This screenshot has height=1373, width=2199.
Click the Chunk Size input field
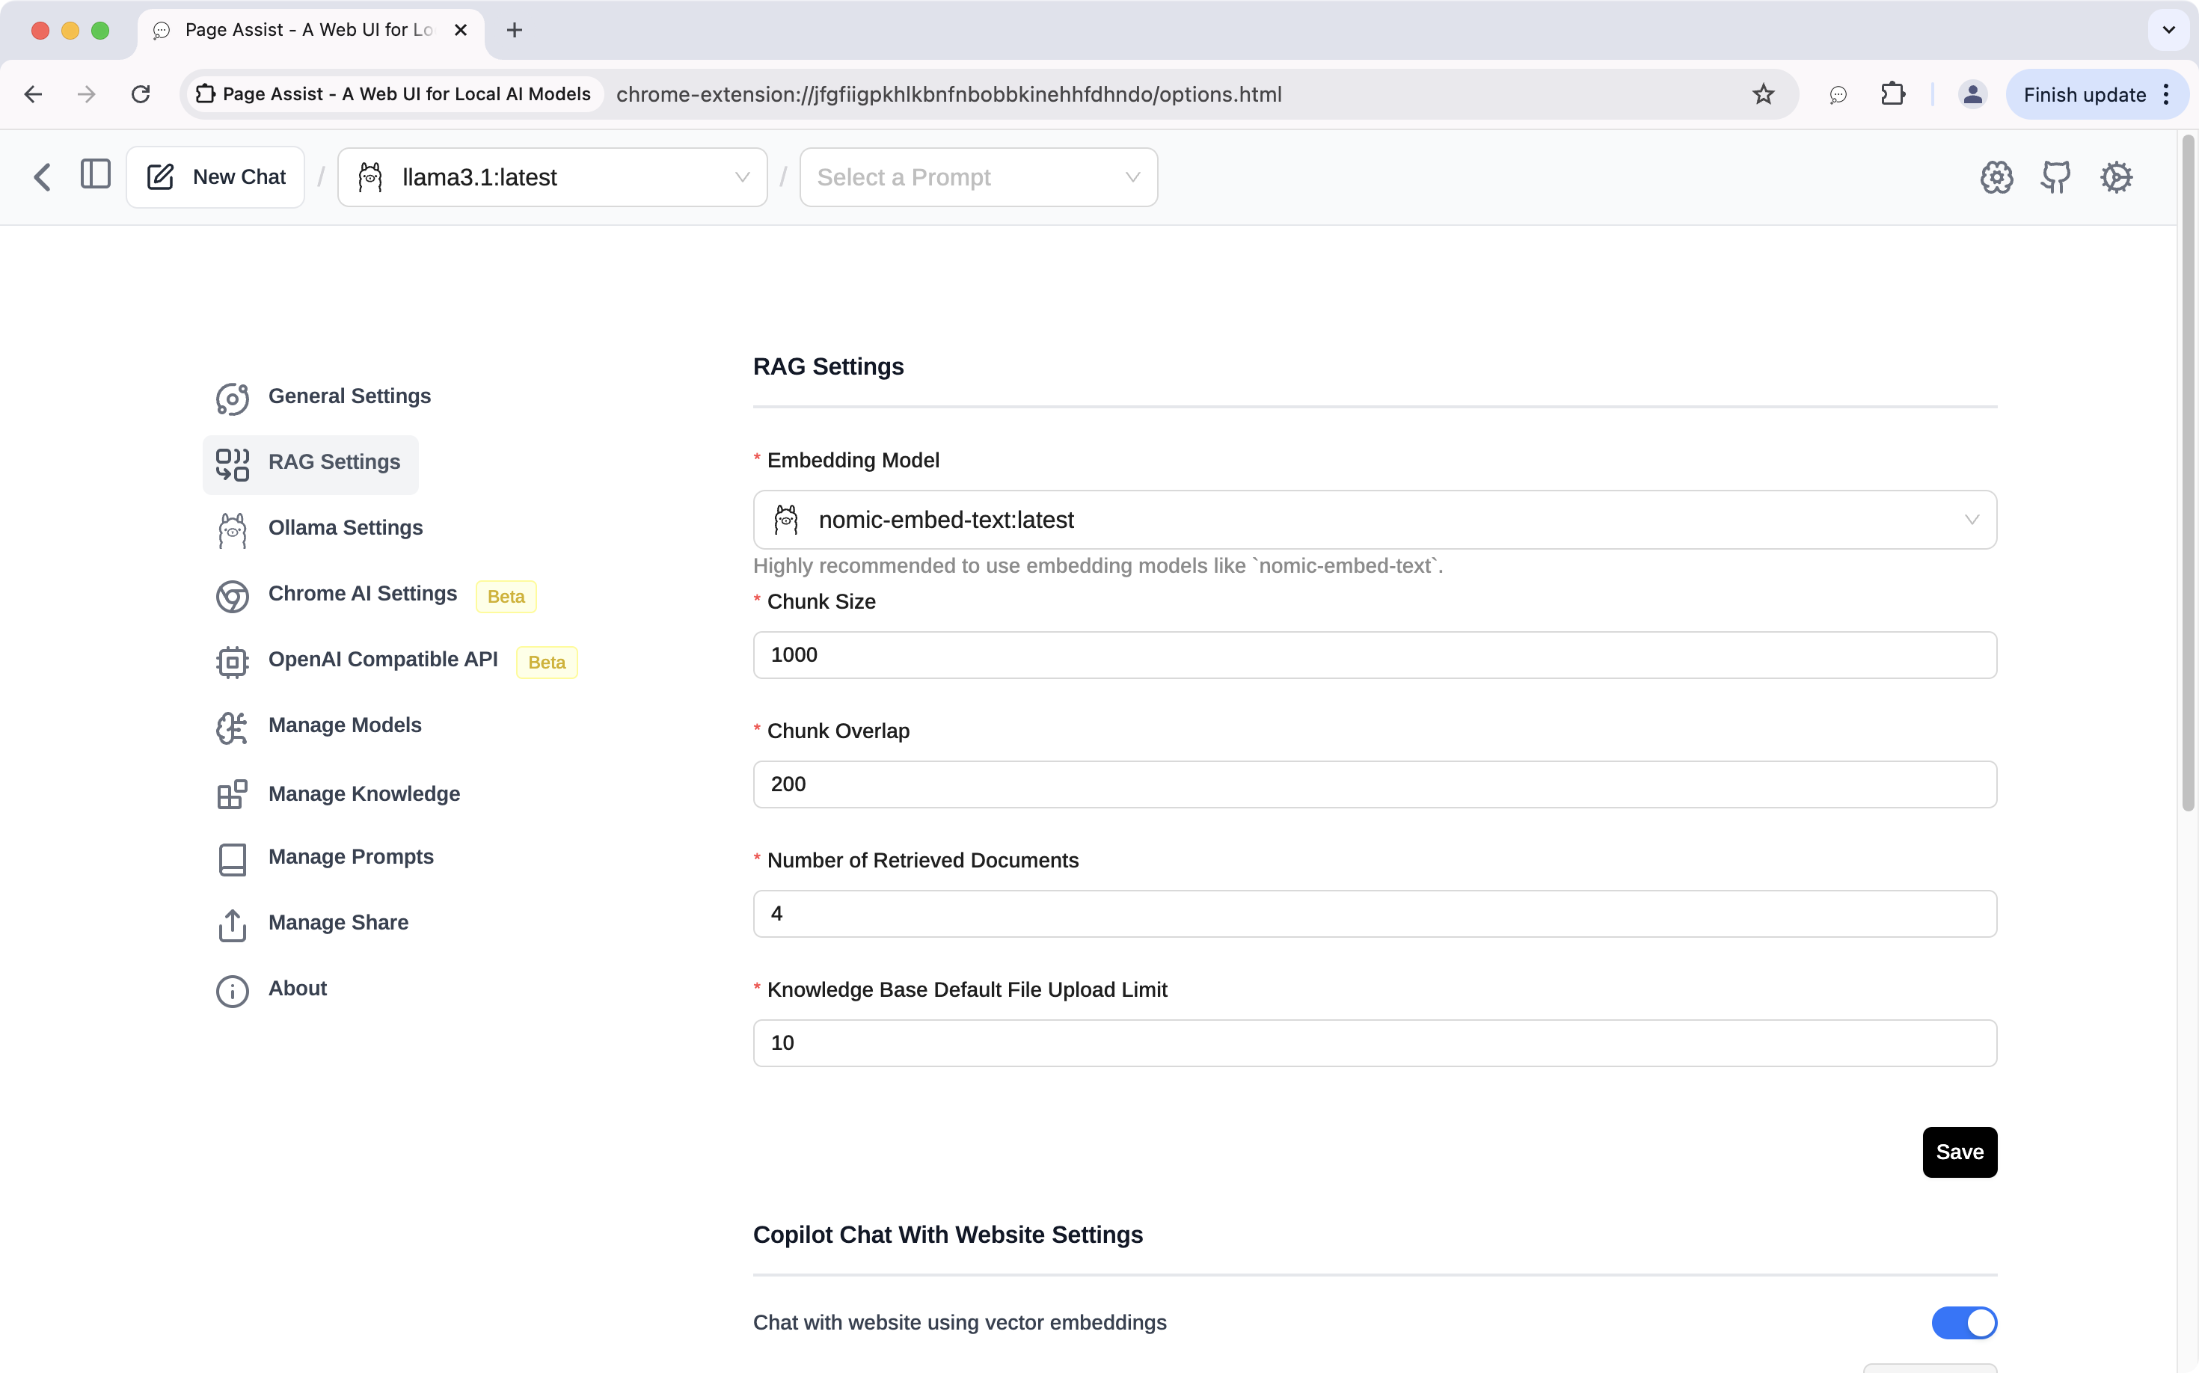pos(1374,655)
